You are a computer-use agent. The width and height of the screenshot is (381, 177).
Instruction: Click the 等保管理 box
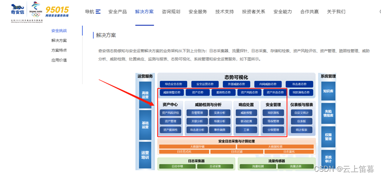point(273,121)
